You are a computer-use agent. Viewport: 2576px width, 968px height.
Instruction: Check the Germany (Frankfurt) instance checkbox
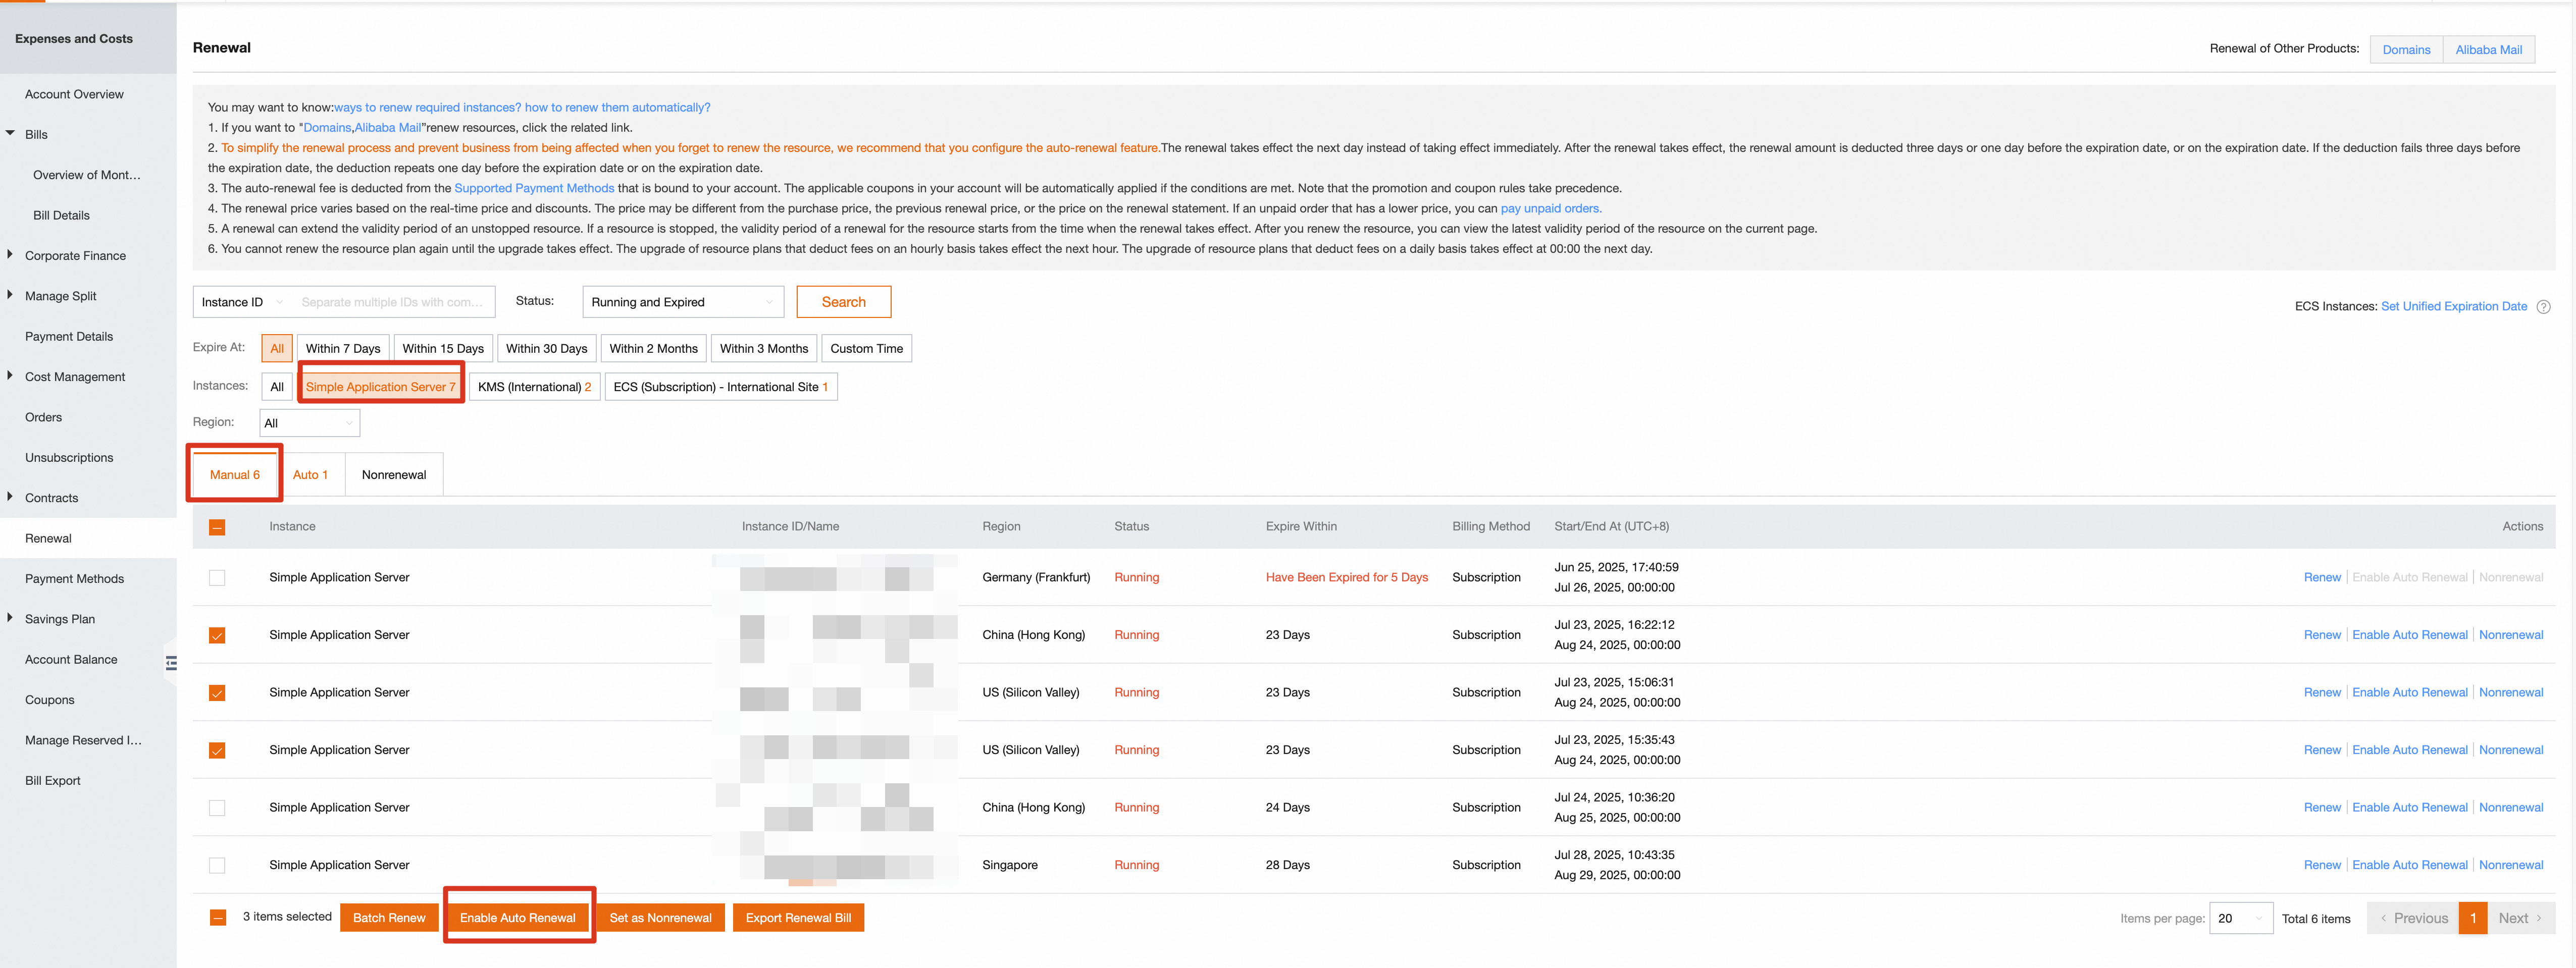pyautogui.click(x=217, y=578)
